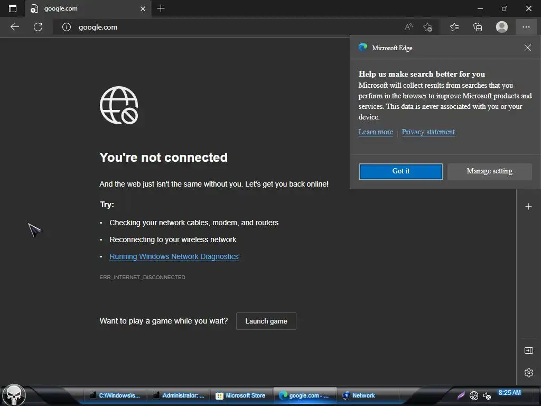The height and width of the screenshot is (406, 541).
Task: Click the Got it button
Action: click(400, 172)
